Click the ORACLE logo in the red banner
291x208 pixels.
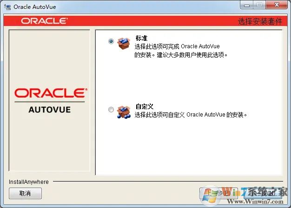coord(44,21)
